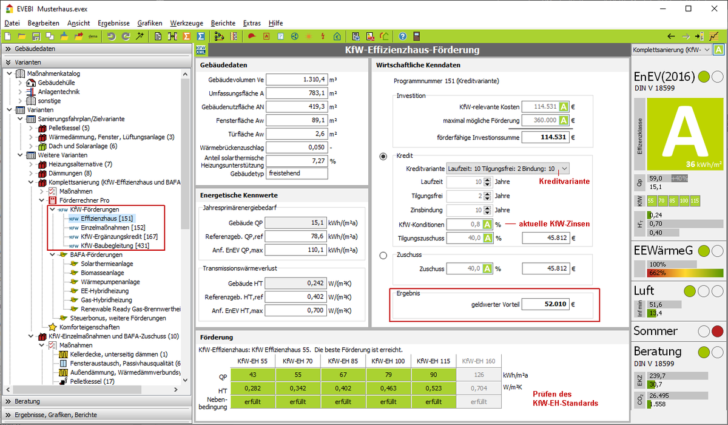Image resolution: width=728 pixels, height=425 pixels.
Task: Click the green status circle beside EEWärmeG
Action: coord(704,250)
